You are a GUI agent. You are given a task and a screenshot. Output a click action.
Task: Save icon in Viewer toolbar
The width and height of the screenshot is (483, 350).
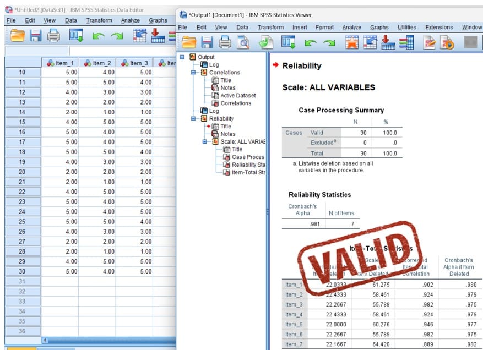coord(207,43)
